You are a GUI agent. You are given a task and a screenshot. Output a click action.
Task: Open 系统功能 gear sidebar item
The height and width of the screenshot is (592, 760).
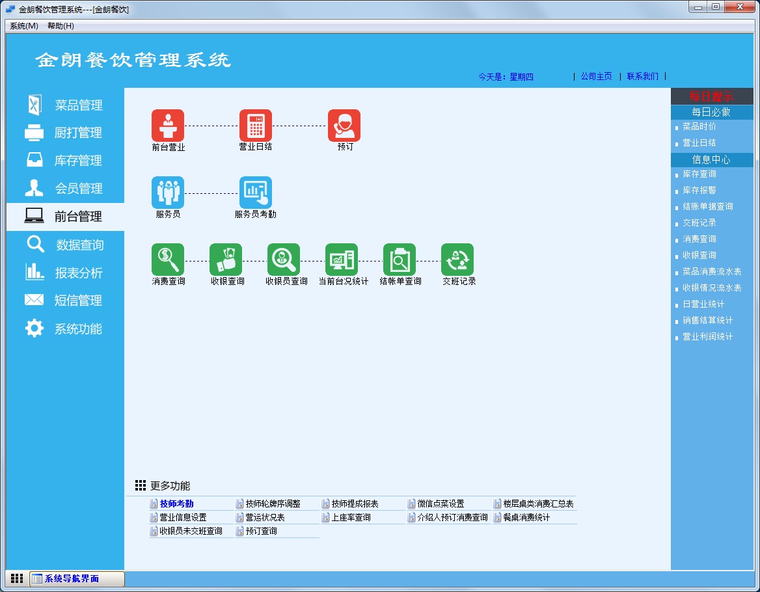[x=66, y=329]
